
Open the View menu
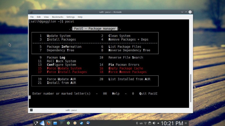46,17
